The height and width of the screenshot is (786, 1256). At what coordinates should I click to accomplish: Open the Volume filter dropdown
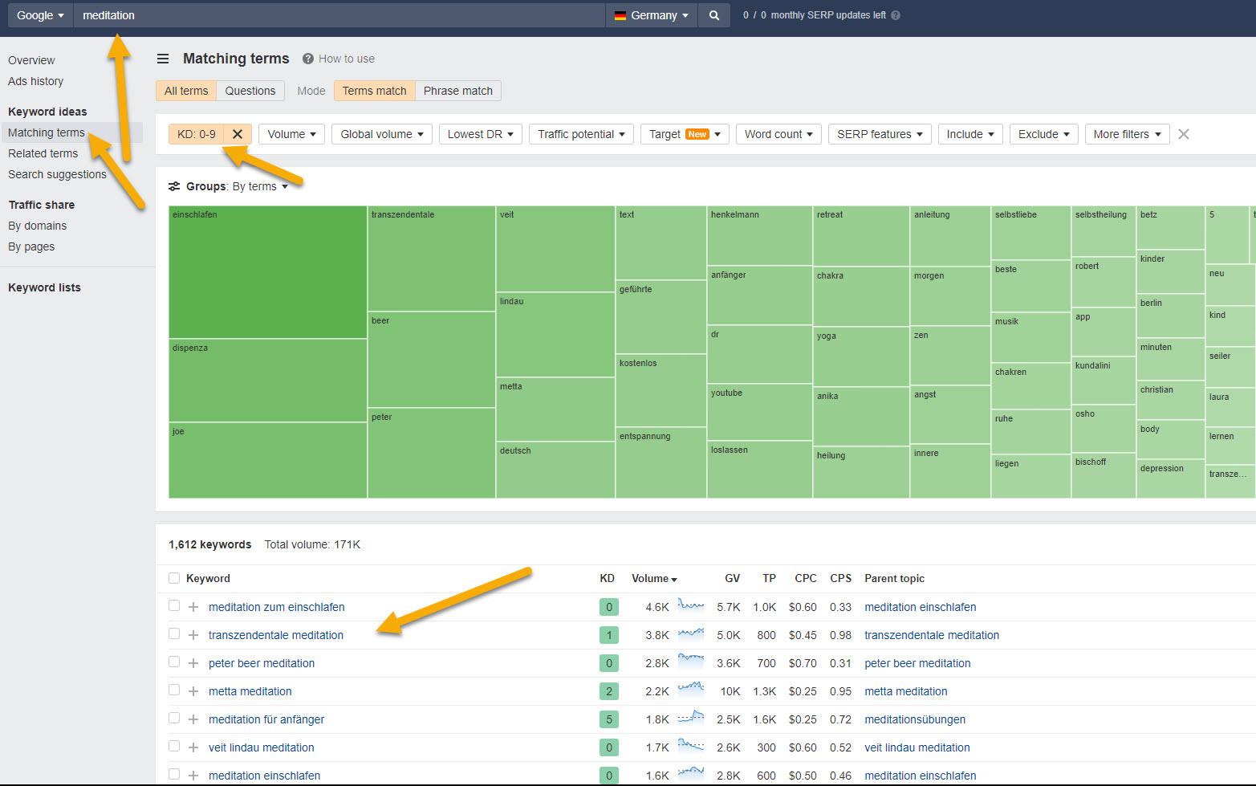(x=291, y=134)
